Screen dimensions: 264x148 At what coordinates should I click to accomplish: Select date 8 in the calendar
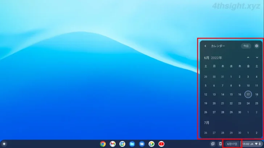tap(231, 86)
